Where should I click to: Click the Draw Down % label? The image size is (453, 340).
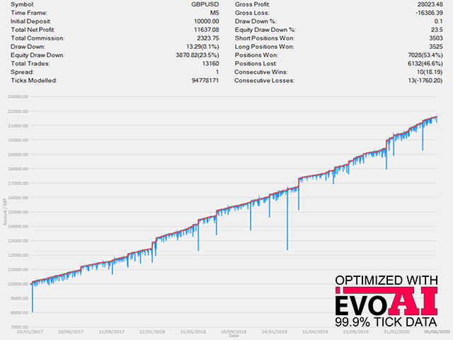[x=256, y=21]
